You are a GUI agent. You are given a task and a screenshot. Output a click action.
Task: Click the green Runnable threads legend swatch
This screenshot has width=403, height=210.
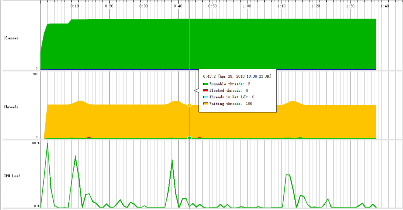(206, 84)
